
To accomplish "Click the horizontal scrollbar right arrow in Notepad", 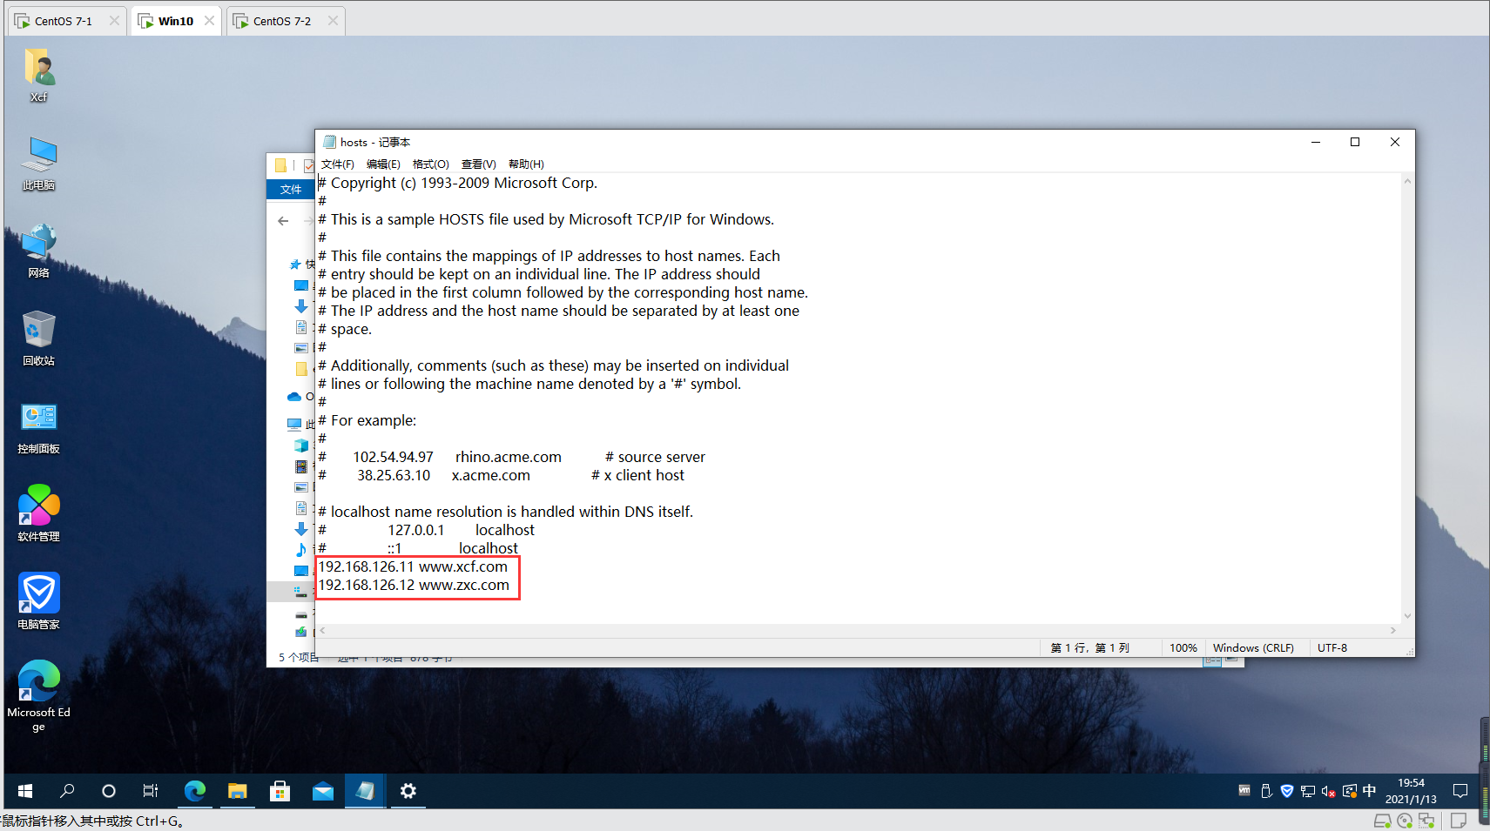I will coord(1393,630).
